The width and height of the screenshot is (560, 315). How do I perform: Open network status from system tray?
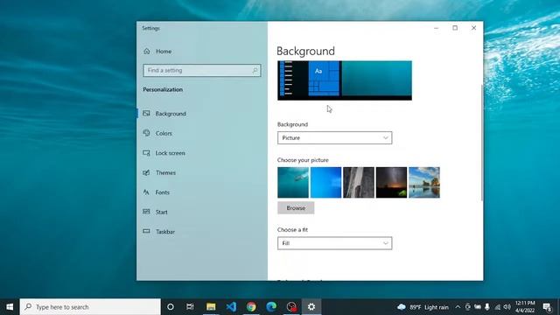click(497, 307)
